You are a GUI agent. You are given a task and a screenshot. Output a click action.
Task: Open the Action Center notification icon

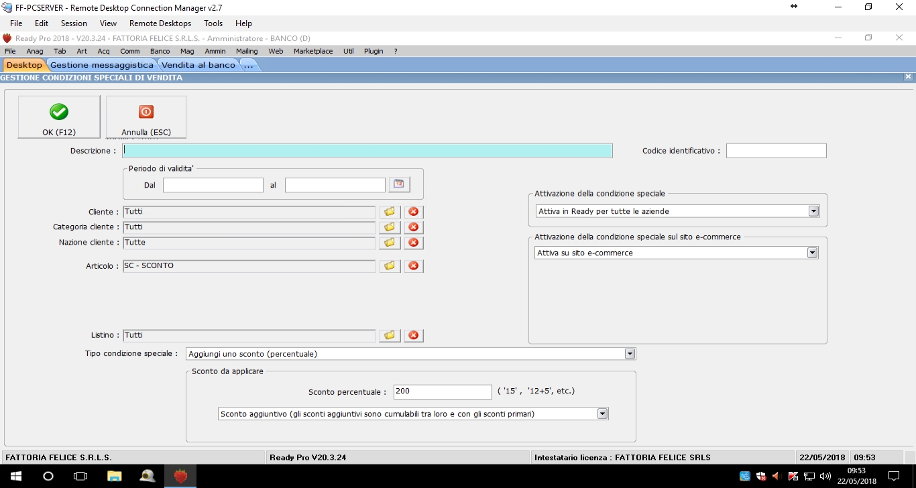(x=894, y=477)
